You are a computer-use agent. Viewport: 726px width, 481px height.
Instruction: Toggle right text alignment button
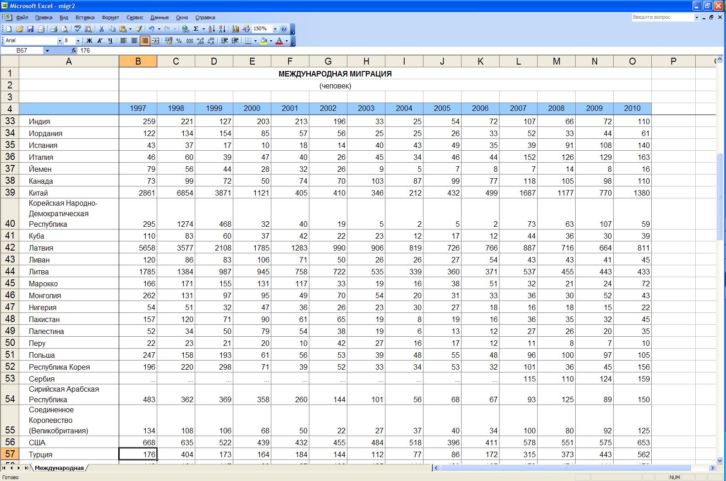[x=145, y=41]
